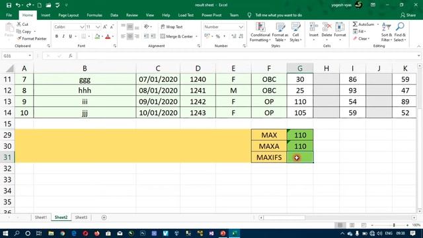Redo the last undone action
Image resolution: width=423 pixels, height=238 pixels.
coord(28,5)
